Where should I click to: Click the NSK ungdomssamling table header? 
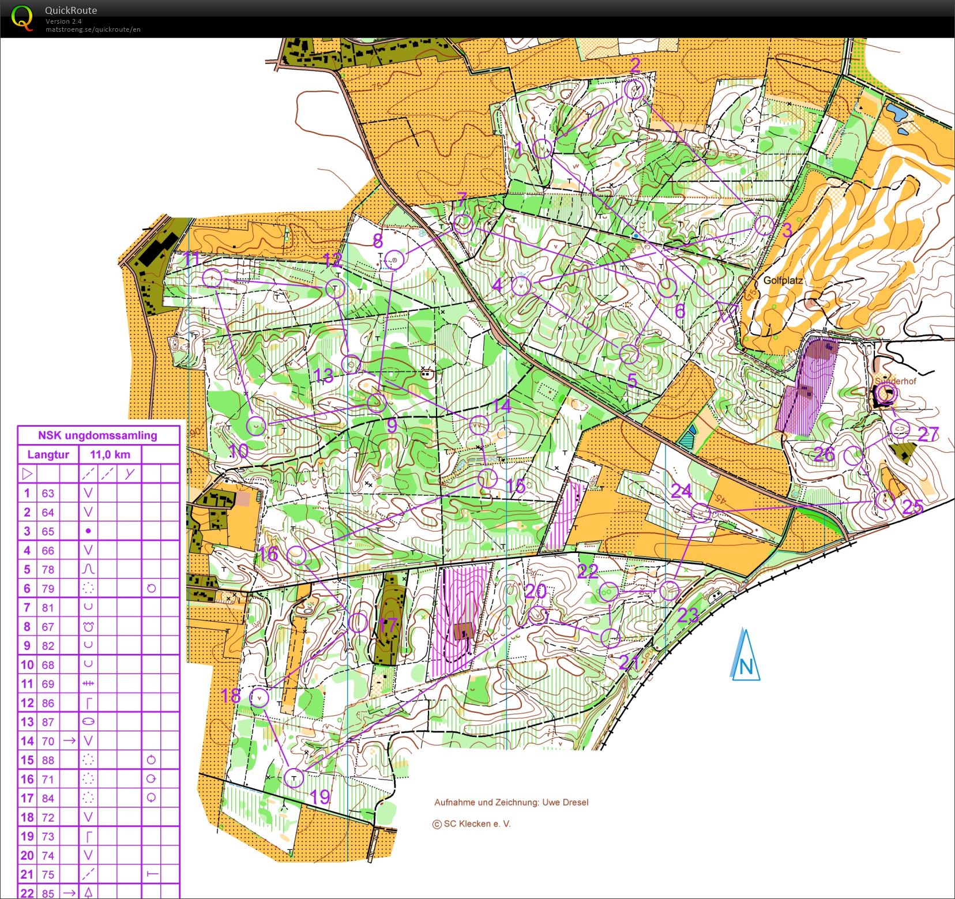[x=97, y=435]
